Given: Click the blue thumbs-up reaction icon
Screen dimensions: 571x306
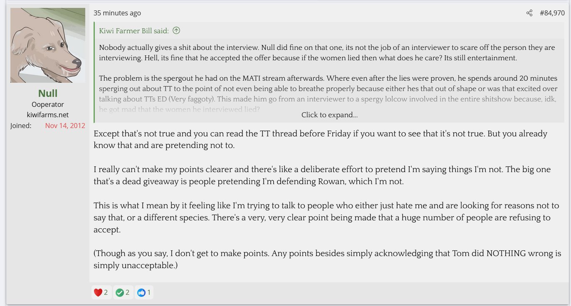Looking at the screenshot, I should tap(141, 293).
